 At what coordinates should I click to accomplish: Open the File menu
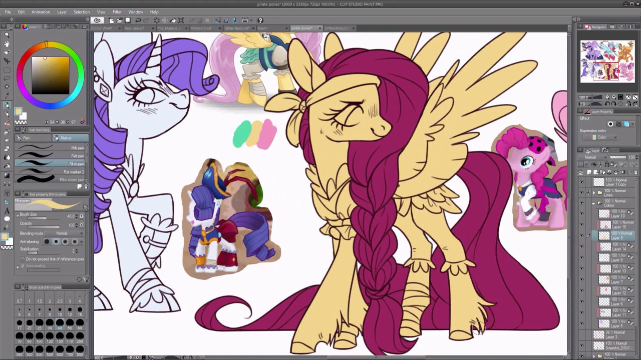tap(7, 12)
